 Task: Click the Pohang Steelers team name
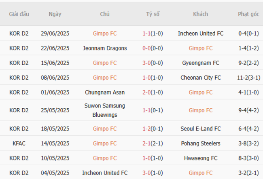[201, 143]
